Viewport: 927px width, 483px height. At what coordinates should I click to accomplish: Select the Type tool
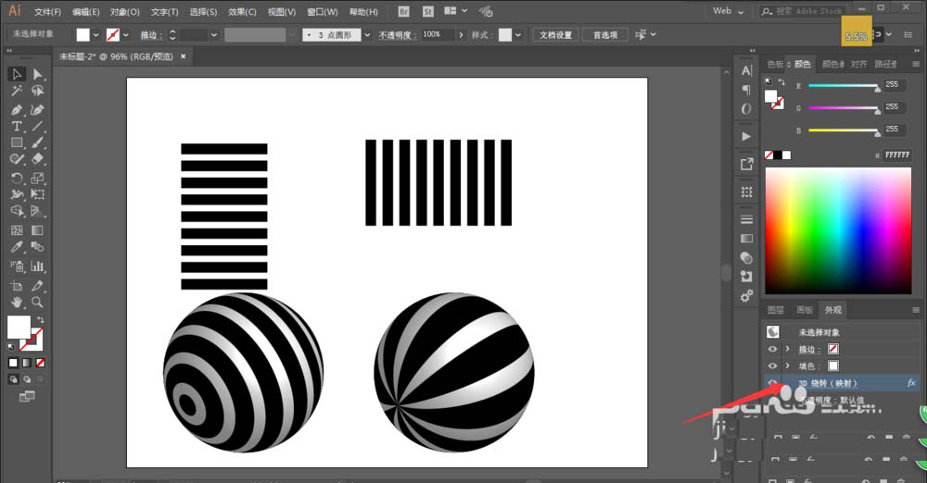click(x=17, y=126)
